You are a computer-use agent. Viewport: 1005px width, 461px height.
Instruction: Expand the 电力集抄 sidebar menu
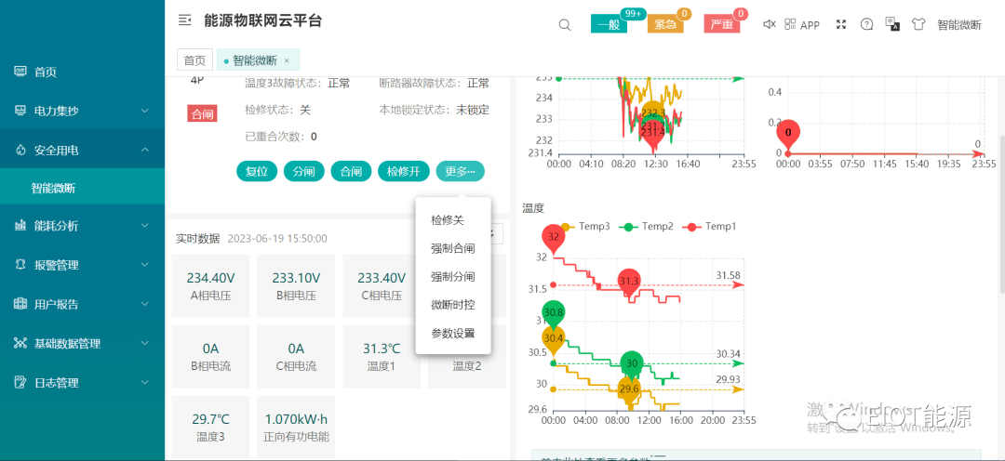82,111
